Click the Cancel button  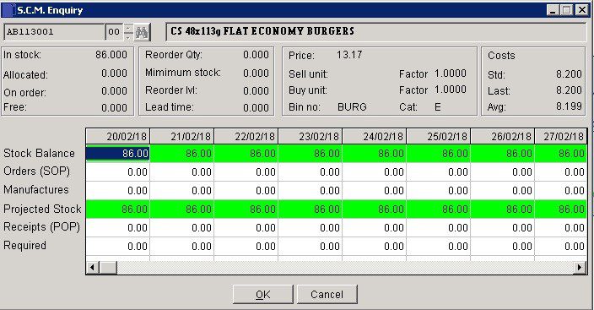click(327, 295)
